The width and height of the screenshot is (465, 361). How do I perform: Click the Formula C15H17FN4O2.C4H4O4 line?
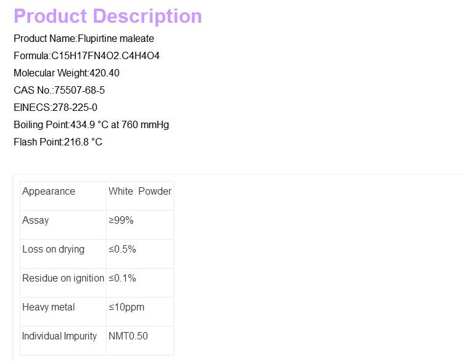tap(86, 55)
